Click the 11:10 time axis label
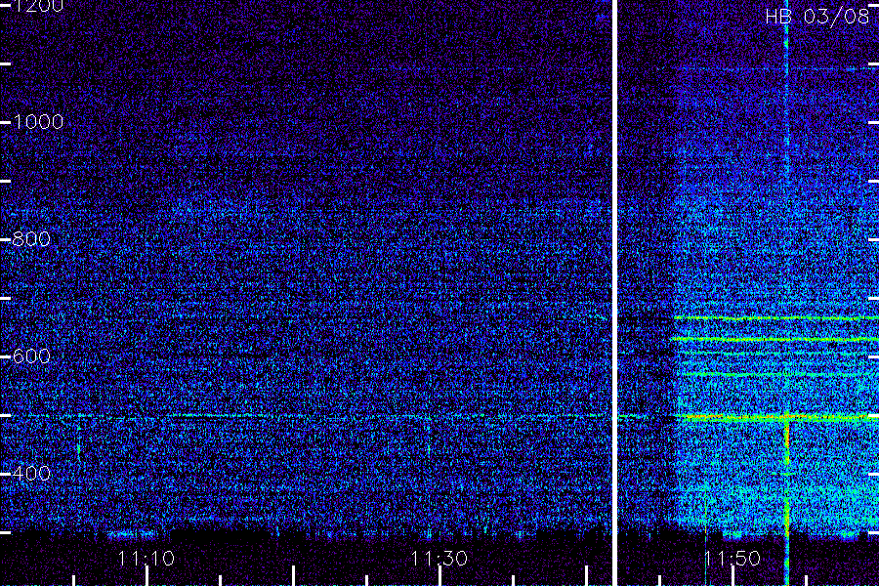Viewport: 879px width, 586px height. pyautogui.click(x=146, y=559)
